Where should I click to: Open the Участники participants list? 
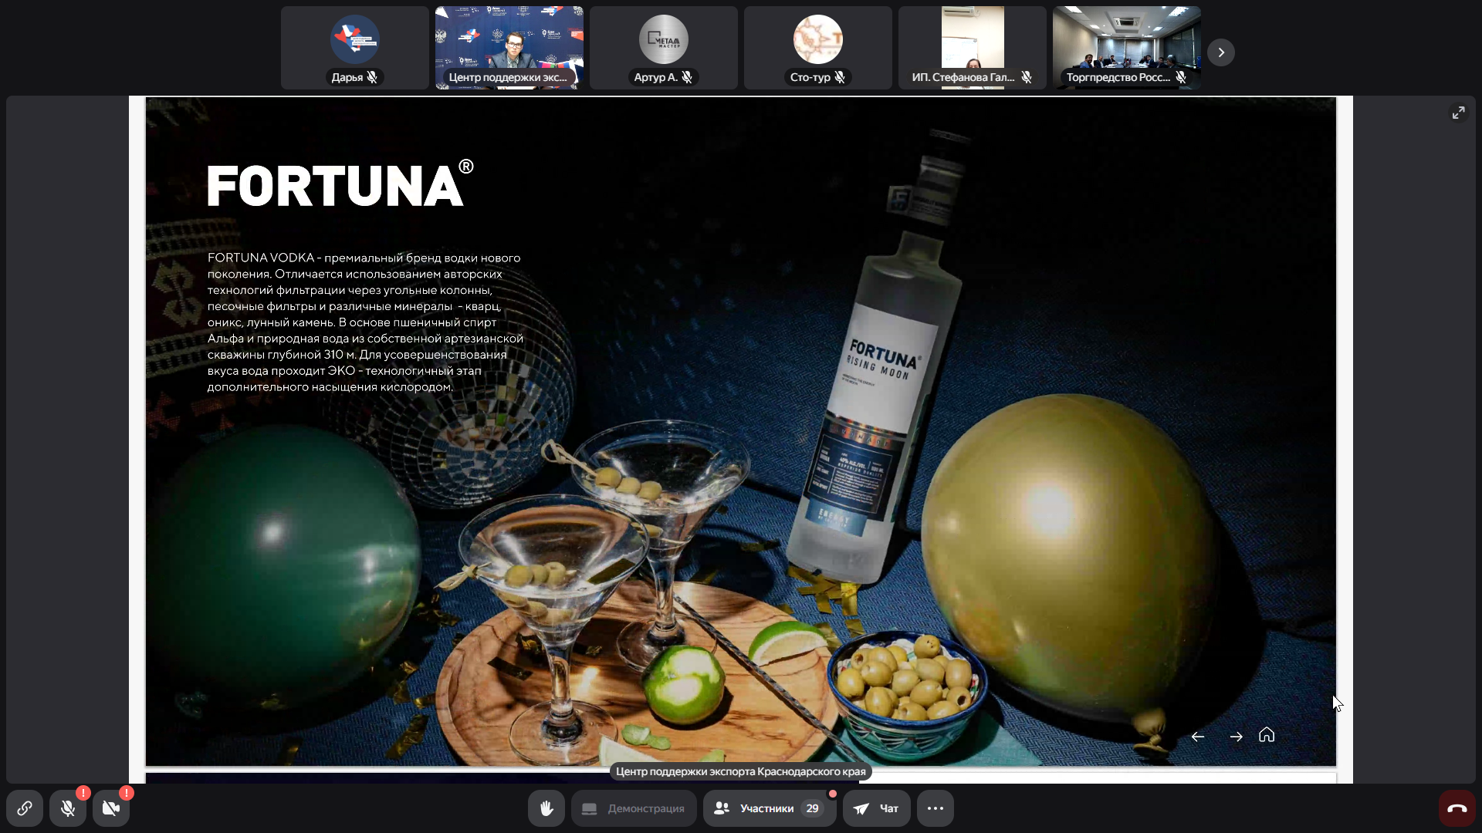click(769, 808)
